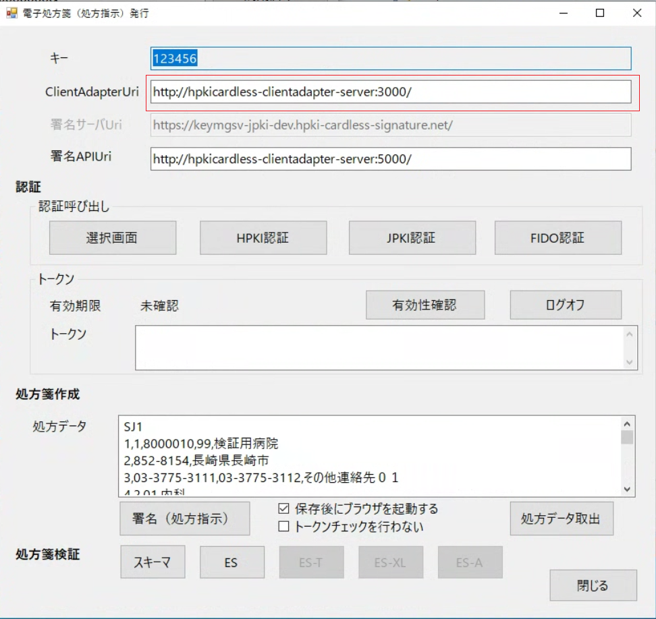Check token validity with 有効性確認
The image size is (656, 619).
coord(425,305)
